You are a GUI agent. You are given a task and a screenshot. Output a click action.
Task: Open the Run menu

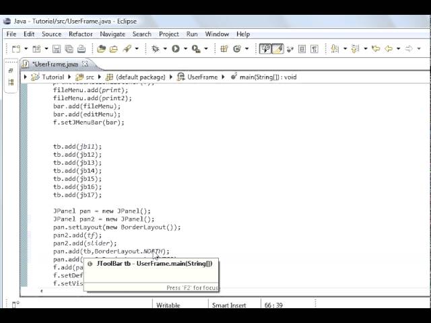tap(192, 34)
